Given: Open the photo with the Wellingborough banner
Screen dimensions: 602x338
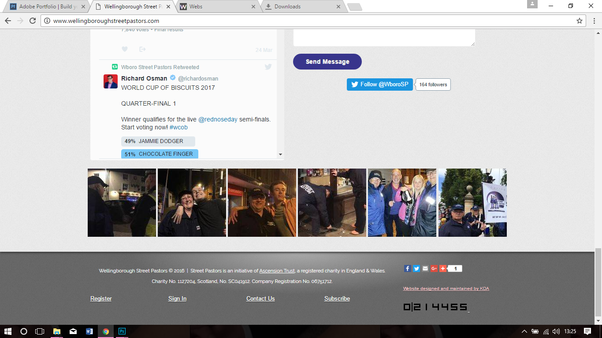Looking at the screenshot, I should pos(472,202).
